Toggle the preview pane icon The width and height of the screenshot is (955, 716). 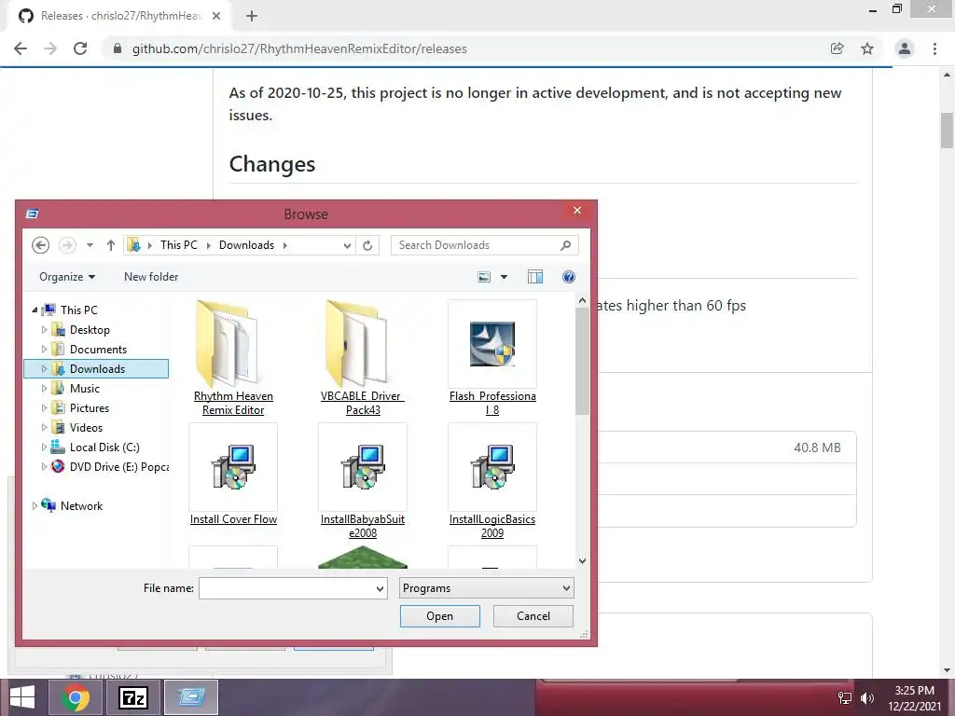click(x=534, y=277)
